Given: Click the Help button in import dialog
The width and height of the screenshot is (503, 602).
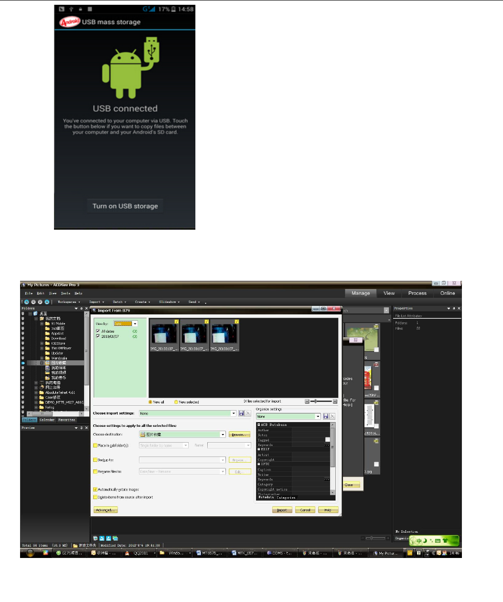Looking at the screenshot, I should click(328, 510).
